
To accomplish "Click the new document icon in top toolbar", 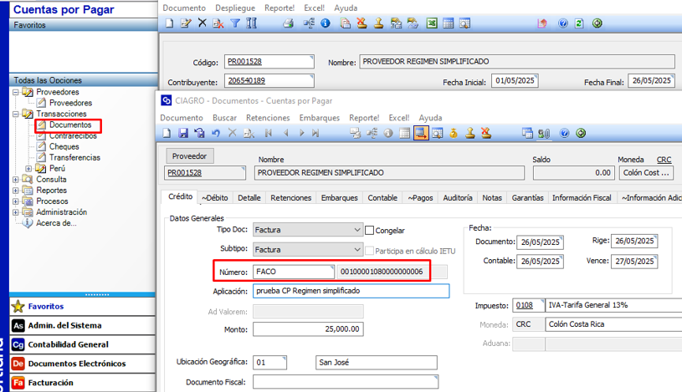I will [169, 23].
